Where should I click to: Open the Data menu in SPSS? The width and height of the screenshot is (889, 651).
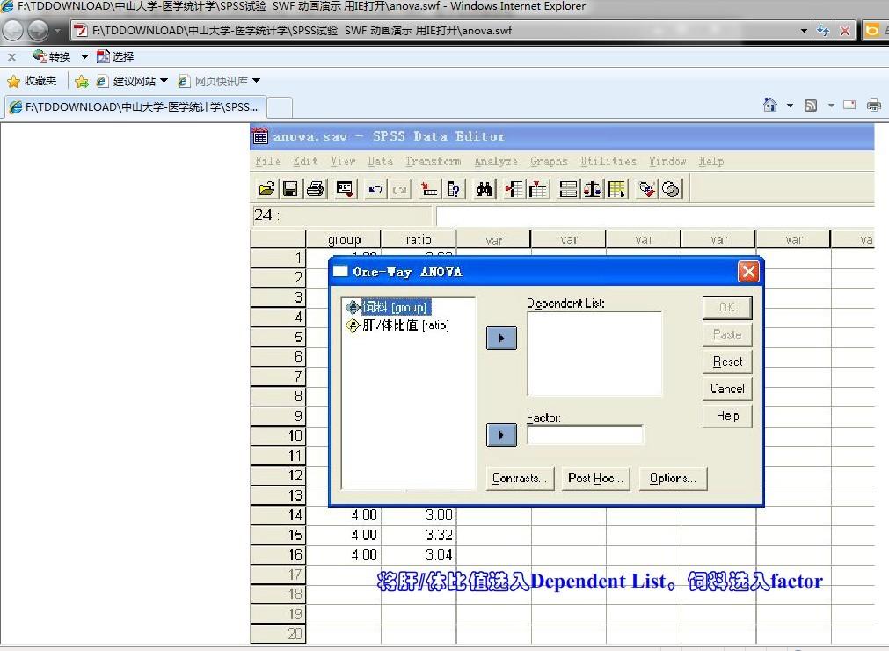pos(381,161)
